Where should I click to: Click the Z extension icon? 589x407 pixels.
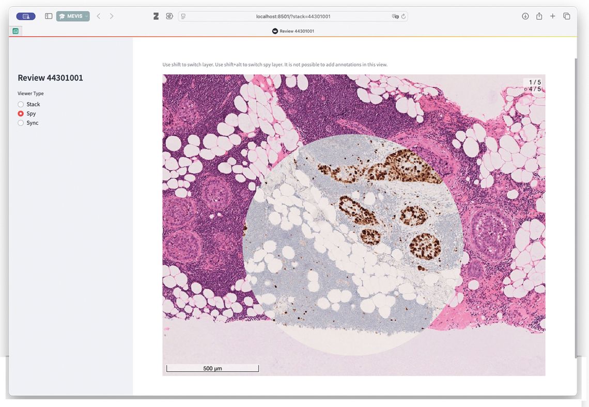(x=156, y=16)
